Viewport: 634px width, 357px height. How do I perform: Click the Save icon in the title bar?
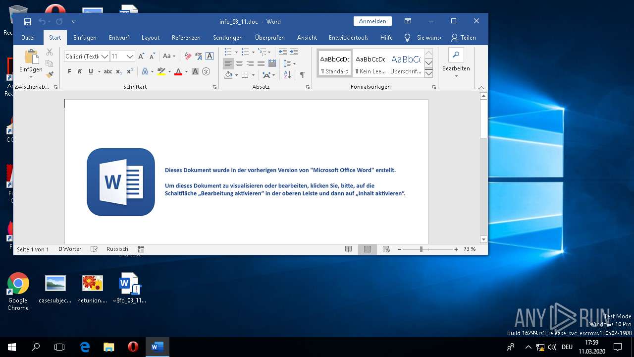click(27, 21)
